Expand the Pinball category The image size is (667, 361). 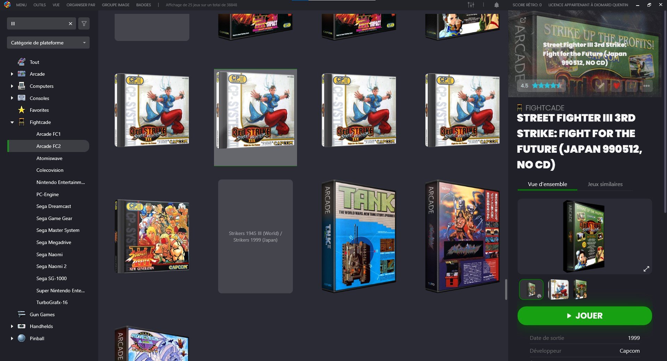[x=12, y=338]
